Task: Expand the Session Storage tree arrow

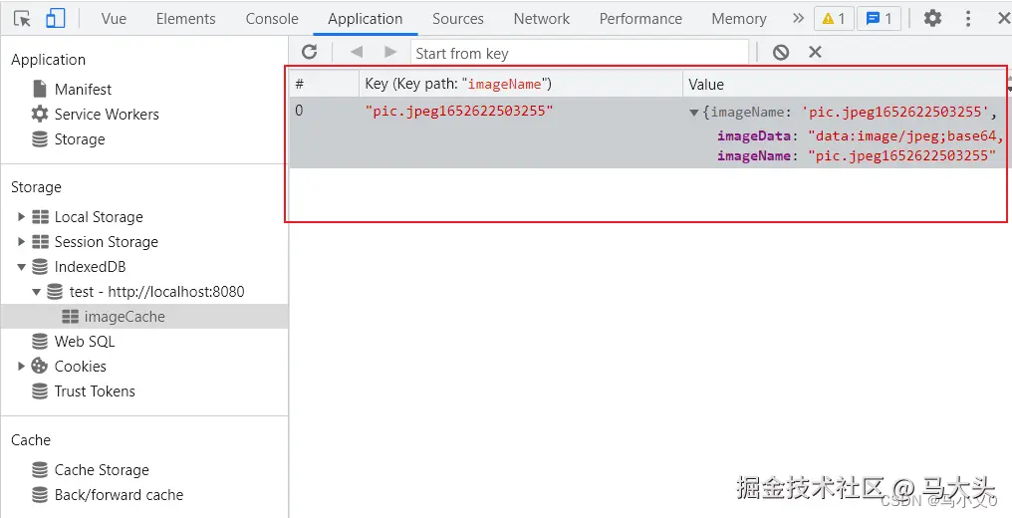Action: point(21,242)
